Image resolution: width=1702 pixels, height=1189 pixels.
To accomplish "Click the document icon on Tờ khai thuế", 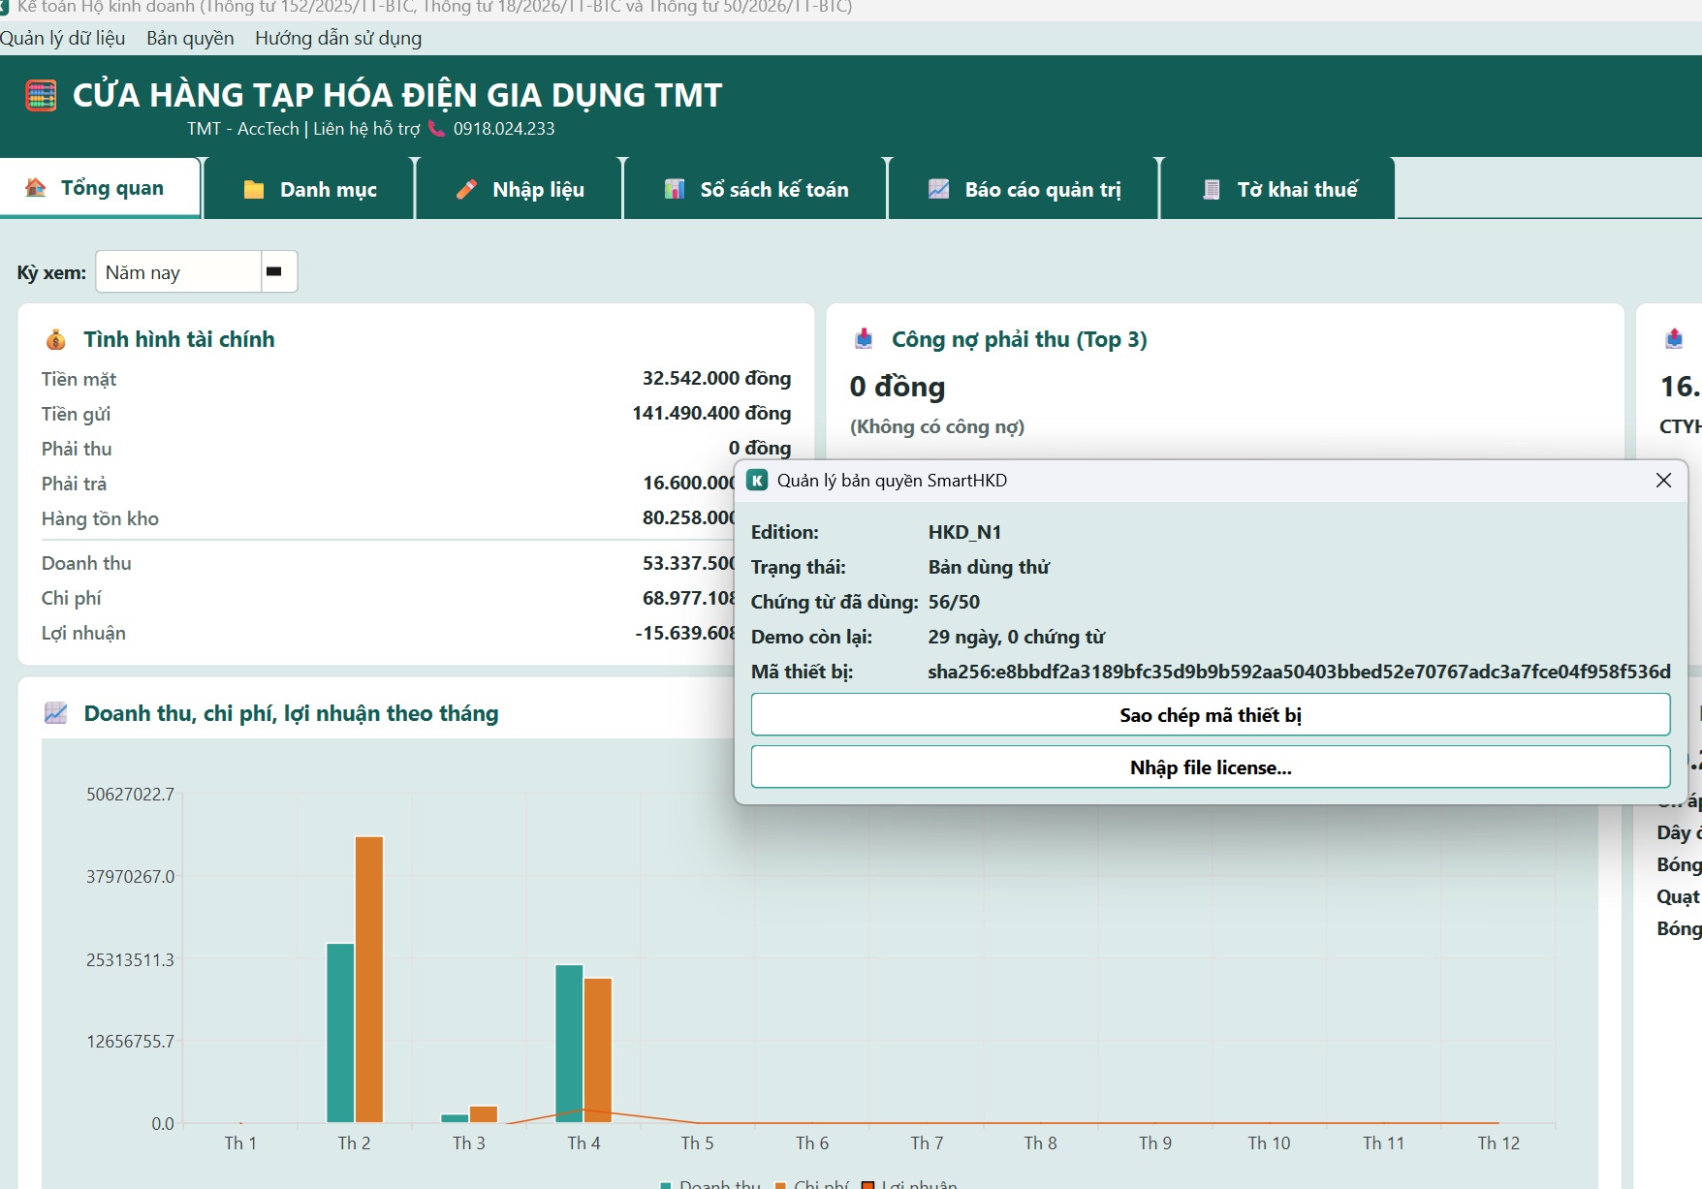I will [x=1212, y=190].
